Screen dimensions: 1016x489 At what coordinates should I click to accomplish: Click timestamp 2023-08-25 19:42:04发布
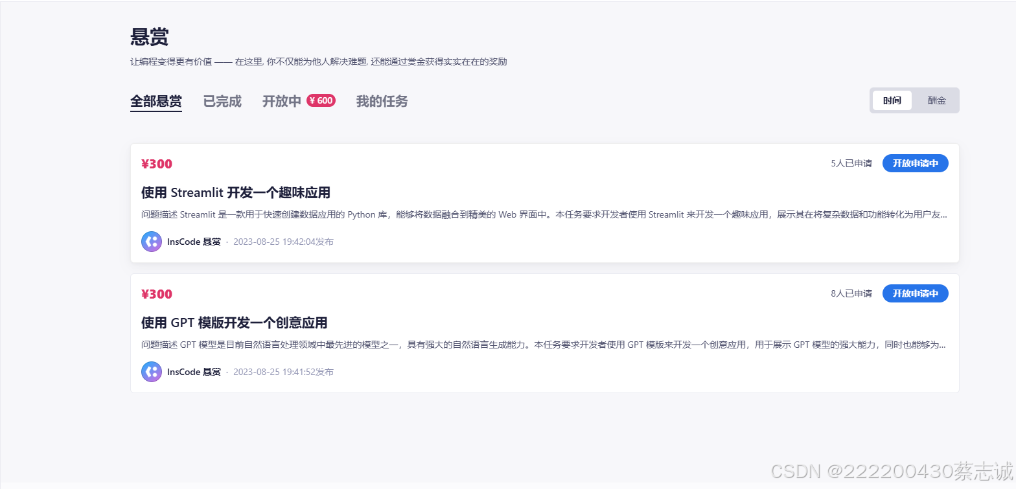tap(283, 242)
